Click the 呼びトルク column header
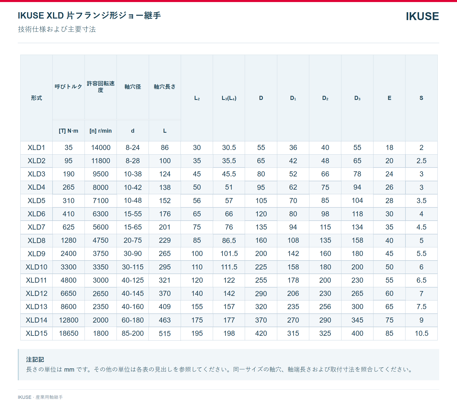 pos(69,87)
